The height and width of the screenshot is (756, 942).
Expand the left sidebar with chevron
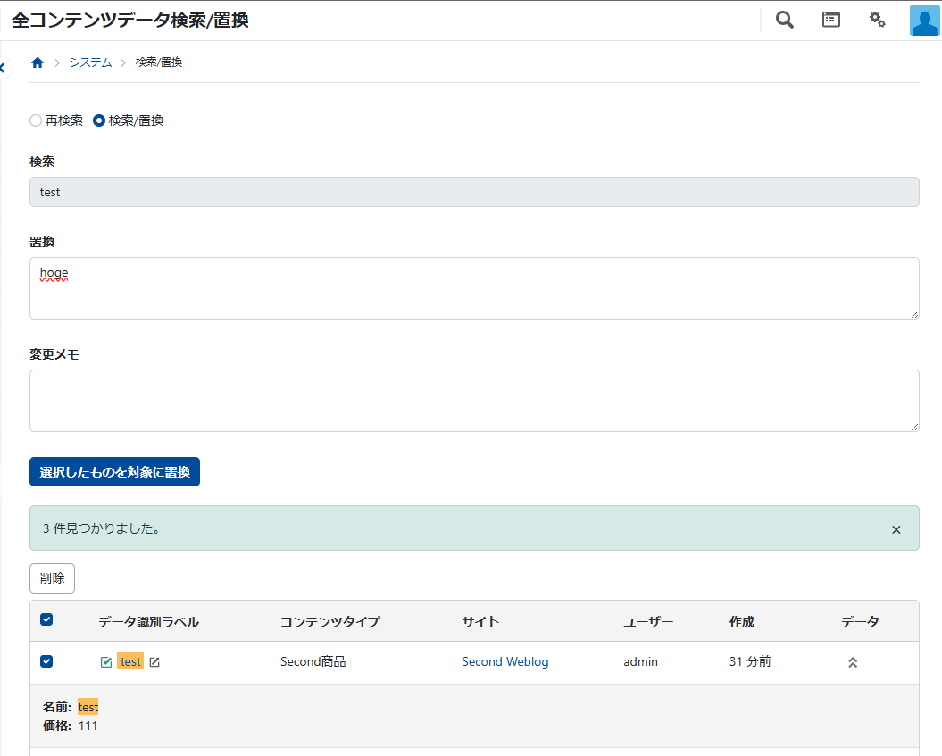(x=3, y=68)
